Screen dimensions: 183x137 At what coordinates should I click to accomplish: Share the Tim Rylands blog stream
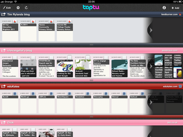point(3,14)
